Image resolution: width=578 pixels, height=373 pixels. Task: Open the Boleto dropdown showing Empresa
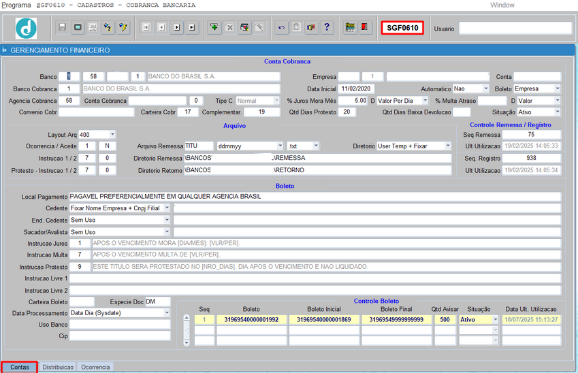point(558,89)
